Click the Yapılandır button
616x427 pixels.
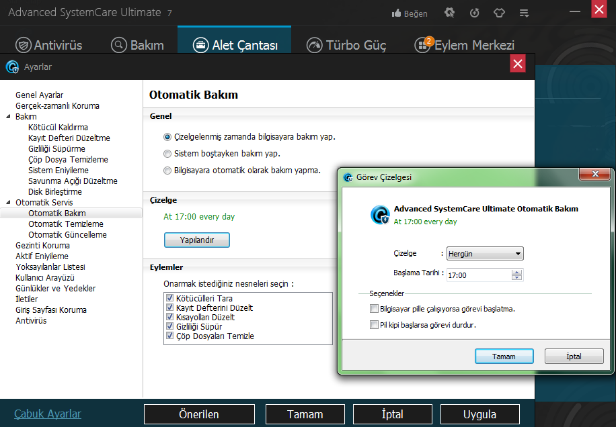tap(197, 240)
